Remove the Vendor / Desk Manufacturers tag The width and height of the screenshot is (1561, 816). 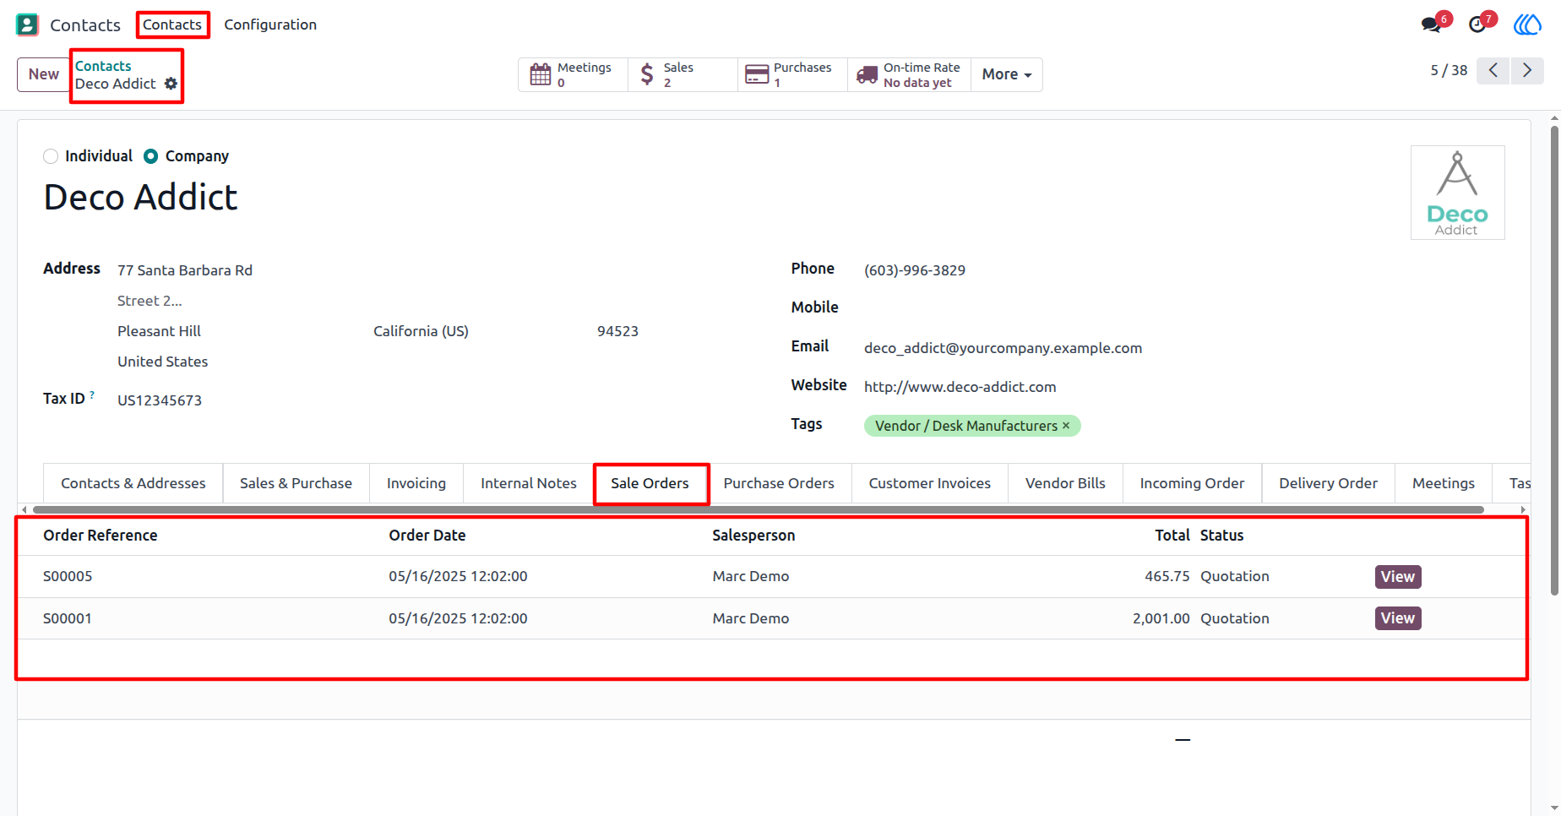tap(1066, 426)
